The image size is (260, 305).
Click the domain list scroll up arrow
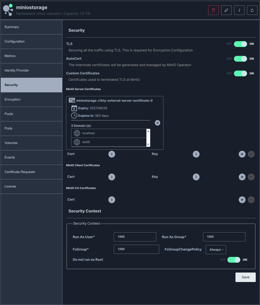(148, 131)
